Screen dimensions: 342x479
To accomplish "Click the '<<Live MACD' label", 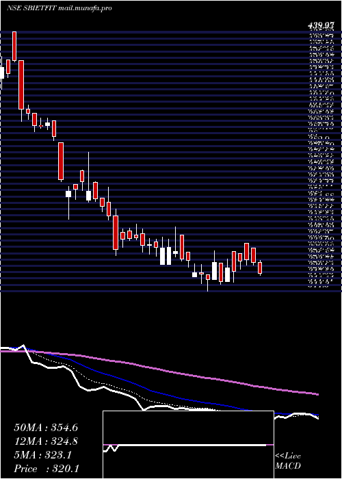I will 288,461.
